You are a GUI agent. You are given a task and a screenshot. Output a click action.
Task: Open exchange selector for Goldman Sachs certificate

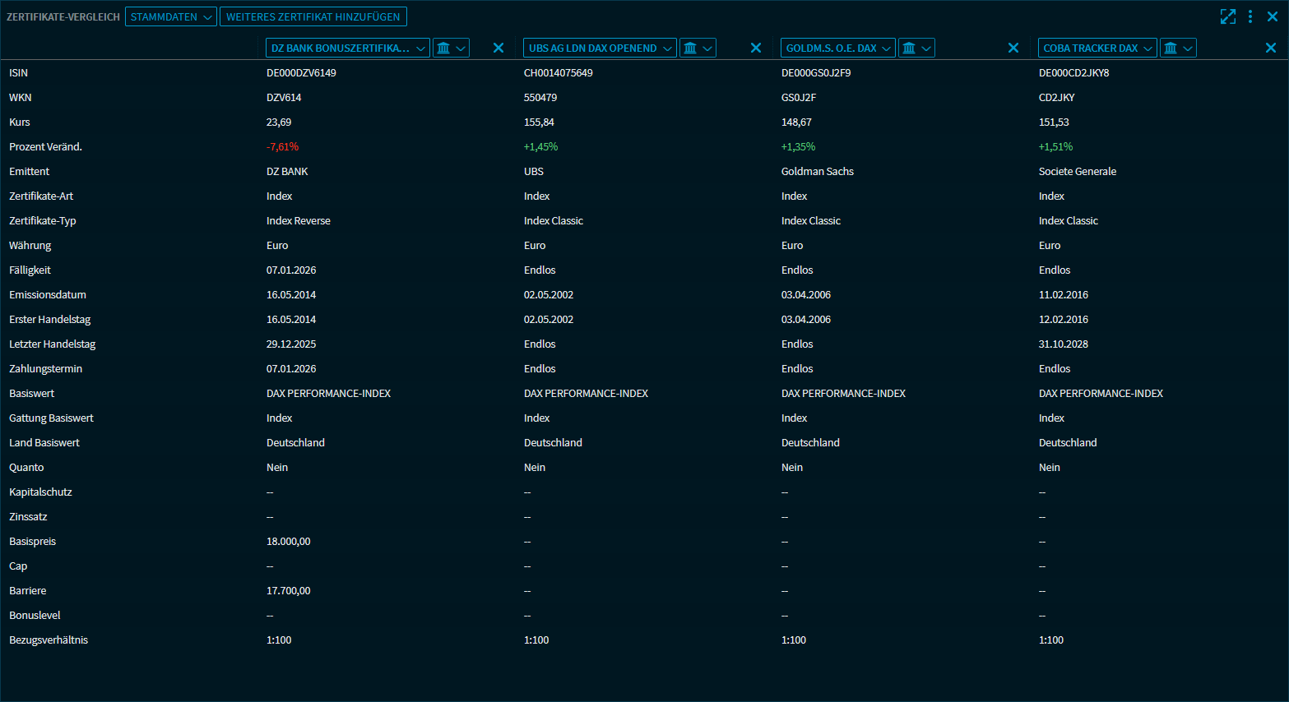(x=916, y=48)
